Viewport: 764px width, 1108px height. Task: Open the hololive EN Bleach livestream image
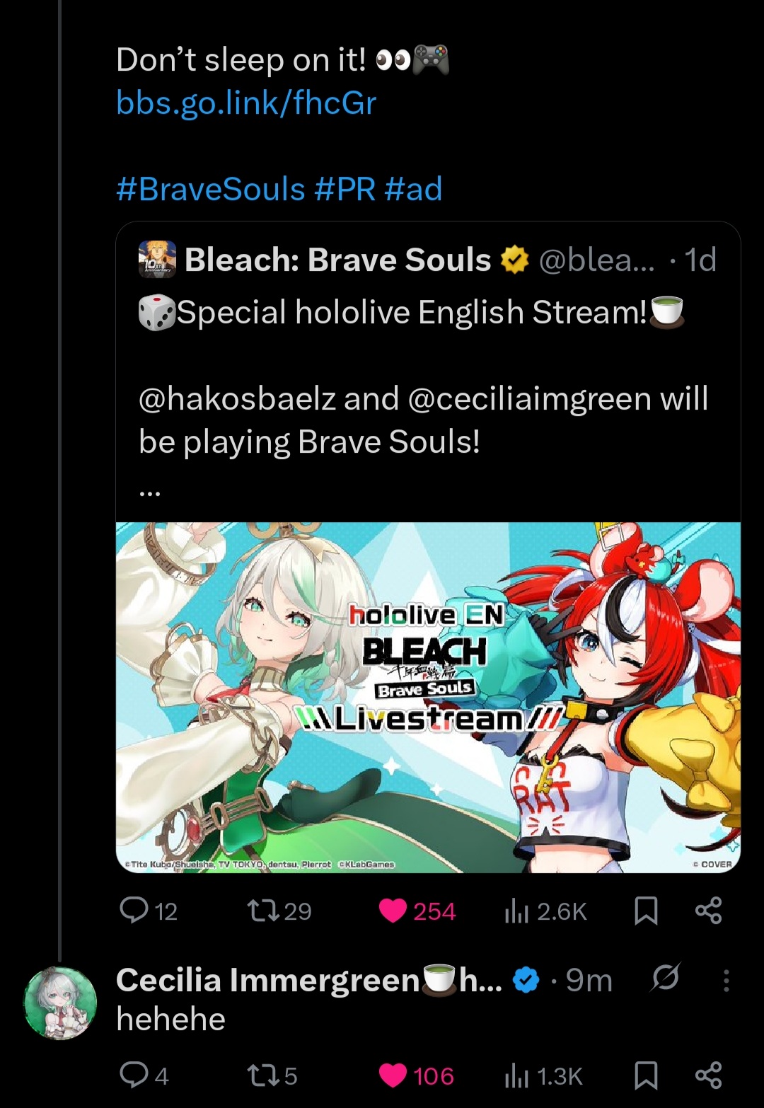(x=428, y=698)
